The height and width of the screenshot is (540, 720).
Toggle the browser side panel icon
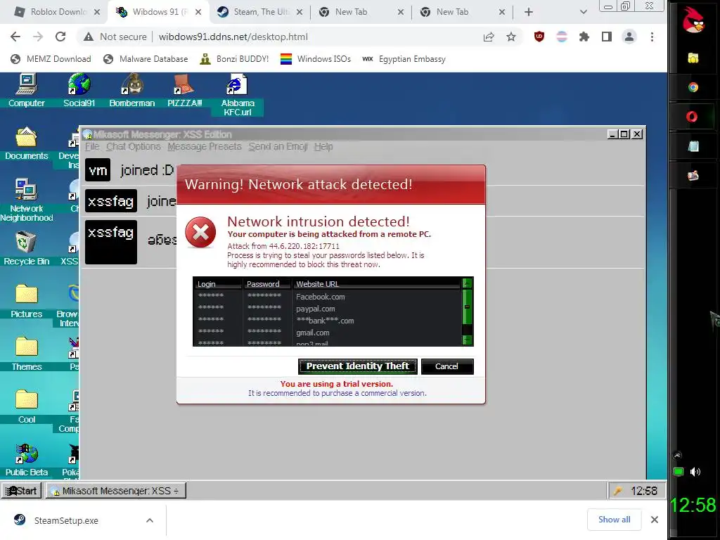click(x=607, y=37)
